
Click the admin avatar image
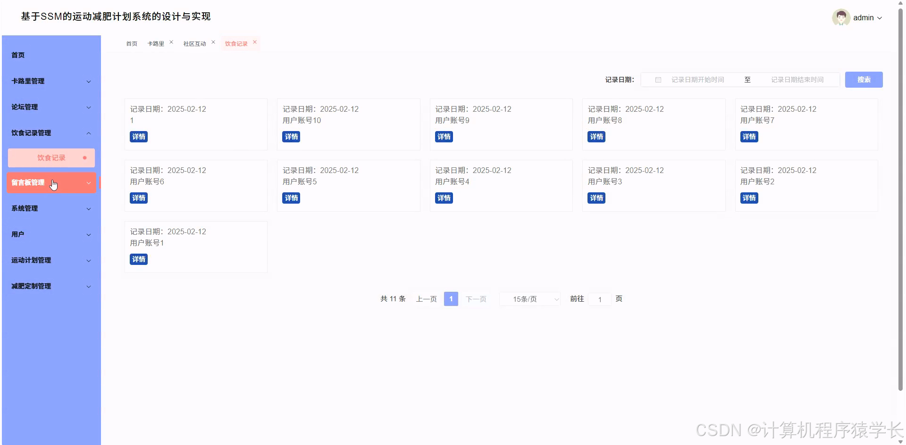pyautogui.click(x=841, y=17)
